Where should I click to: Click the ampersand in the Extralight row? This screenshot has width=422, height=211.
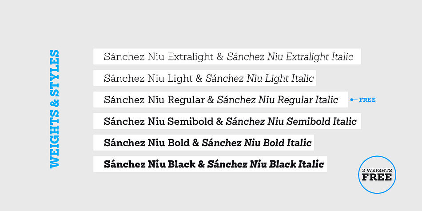pyautogui.click(x=220, y=57)
